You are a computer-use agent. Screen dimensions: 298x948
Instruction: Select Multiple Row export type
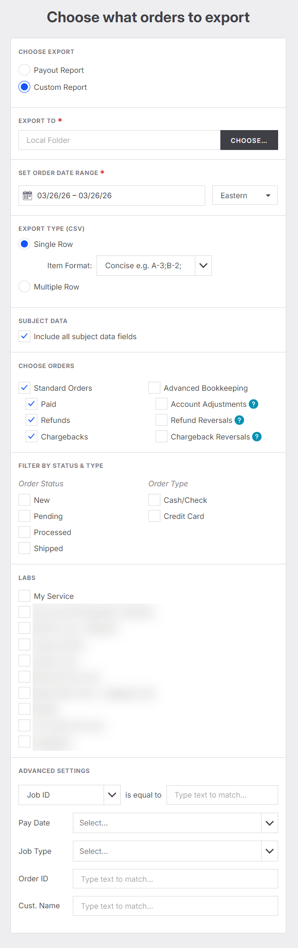click(25, 287)
